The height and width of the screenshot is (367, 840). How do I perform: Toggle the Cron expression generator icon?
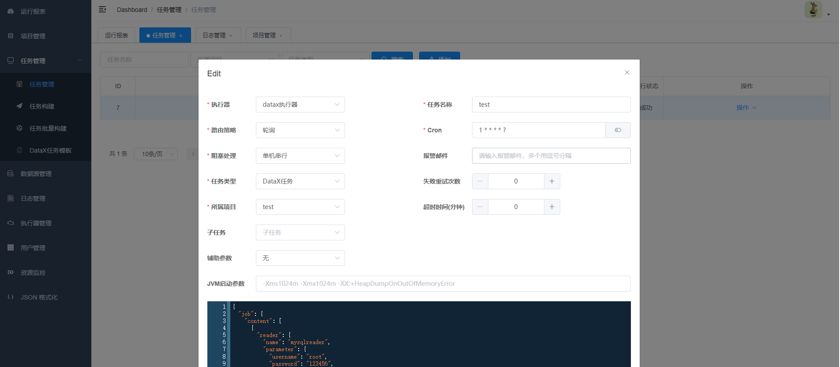618,130
